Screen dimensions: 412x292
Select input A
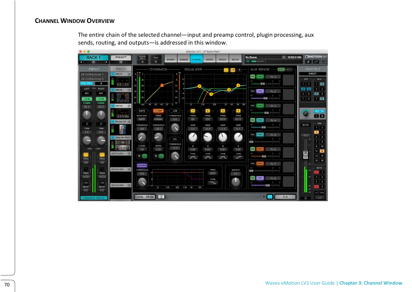pyautogui.click(x=86, y=83)
